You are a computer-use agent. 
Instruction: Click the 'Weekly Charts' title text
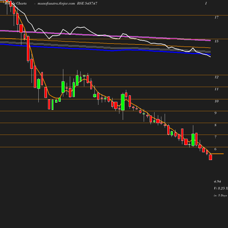point(16,3)
